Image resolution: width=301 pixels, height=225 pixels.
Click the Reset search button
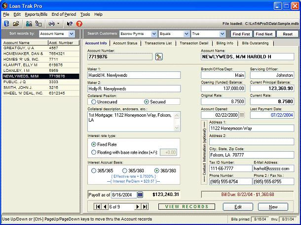287,34
